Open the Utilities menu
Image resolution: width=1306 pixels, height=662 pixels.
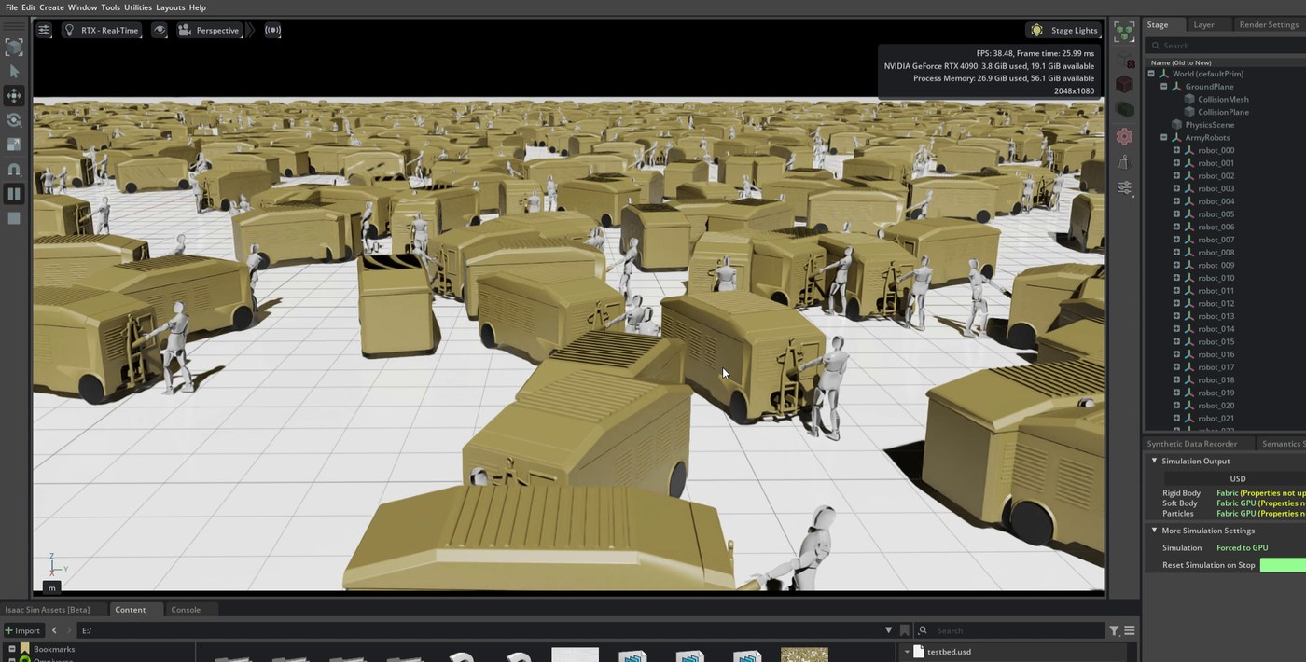(138, 7)
